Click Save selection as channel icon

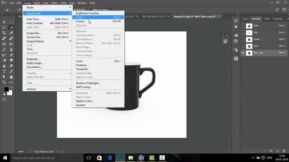pyautogui.click(x=271, y=151)
